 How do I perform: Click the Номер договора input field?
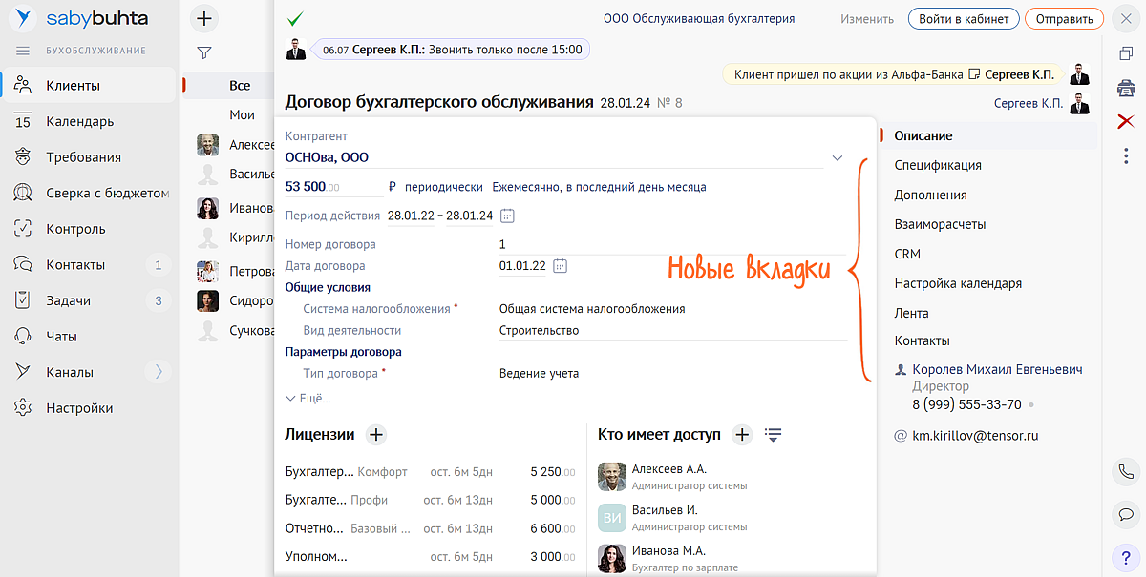(x=668, y=244)
